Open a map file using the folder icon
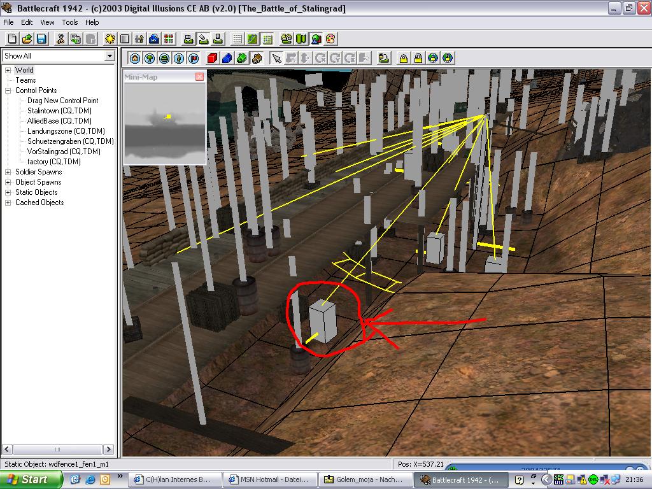 click(x=27, y=39)
